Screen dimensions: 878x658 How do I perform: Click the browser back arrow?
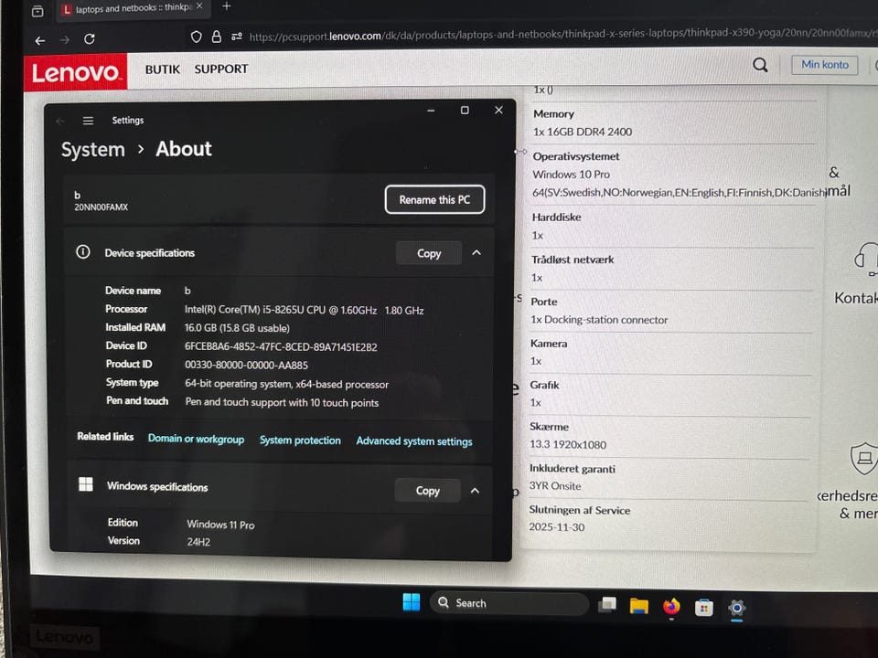click(x=39, y=40)
